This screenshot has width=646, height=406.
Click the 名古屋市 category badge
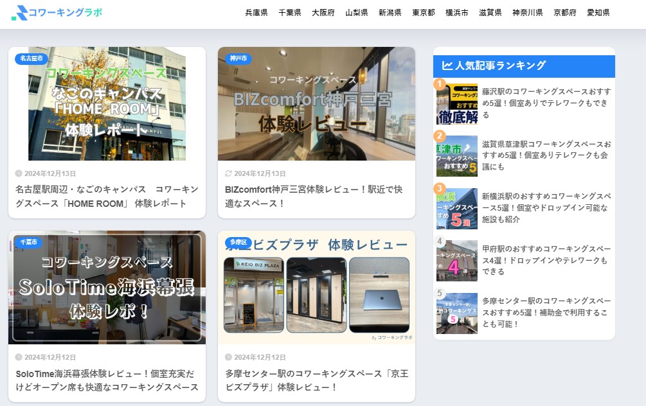31,58
